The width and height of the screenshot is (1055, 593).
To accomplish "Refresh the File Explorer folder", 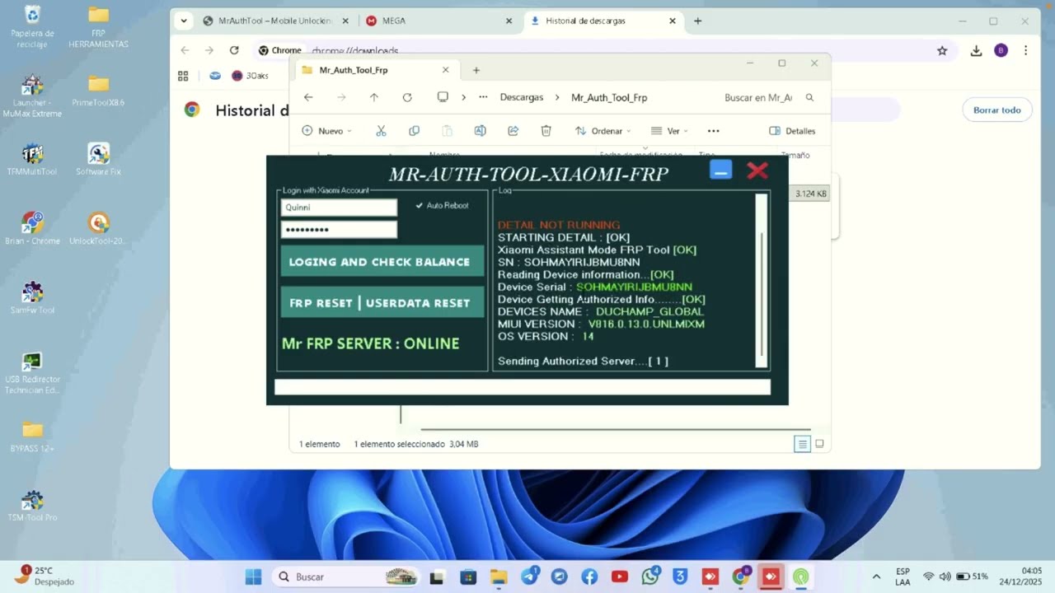I will (x=407, y=97).
